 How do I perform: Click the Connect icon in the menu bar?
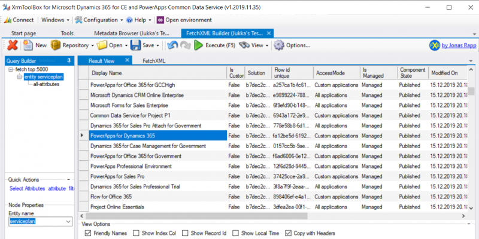coord(7,20)
